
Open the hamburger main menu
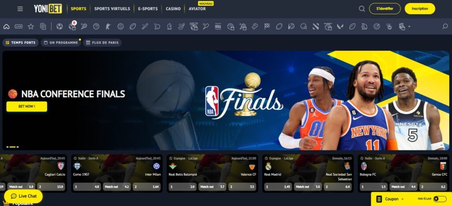pos(20,9)
